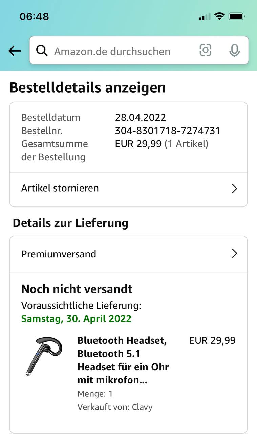The image size is (257, 434).
Task: Tap the delivery date Samstag, 30. April 2022
Action: [76, 319]
